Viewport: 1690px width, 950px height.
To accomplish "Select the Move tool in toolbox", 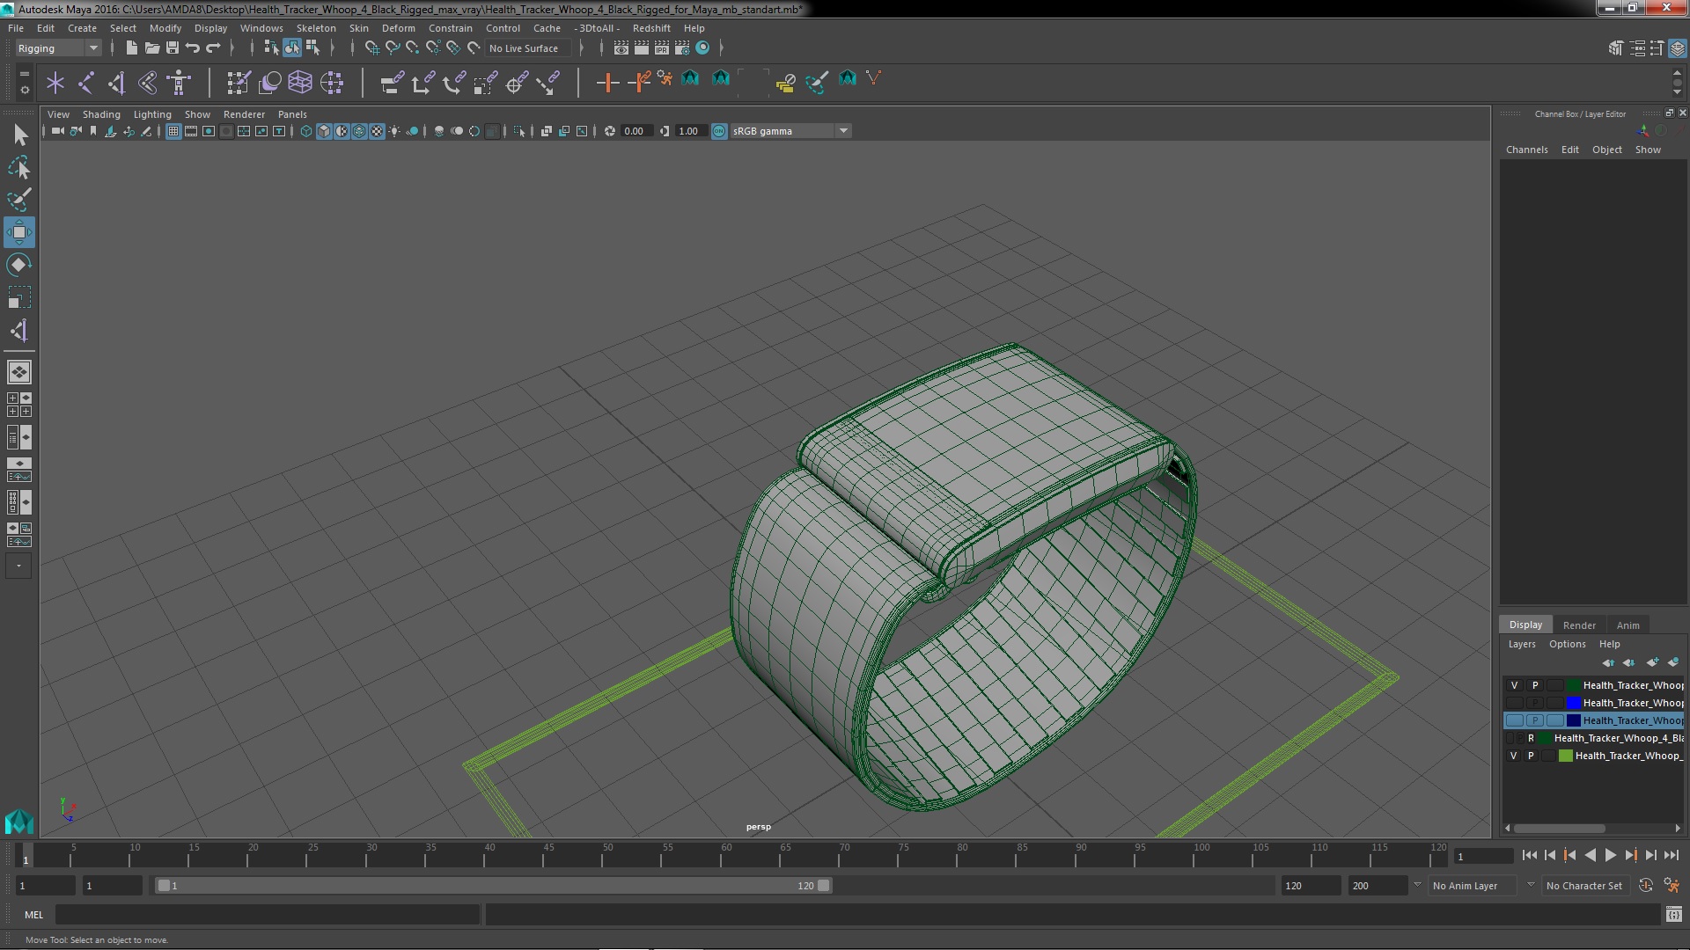I will pos(18,232).
